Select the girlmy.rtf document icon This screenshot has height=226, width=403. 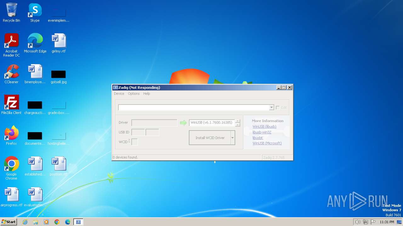pos(59,43)
